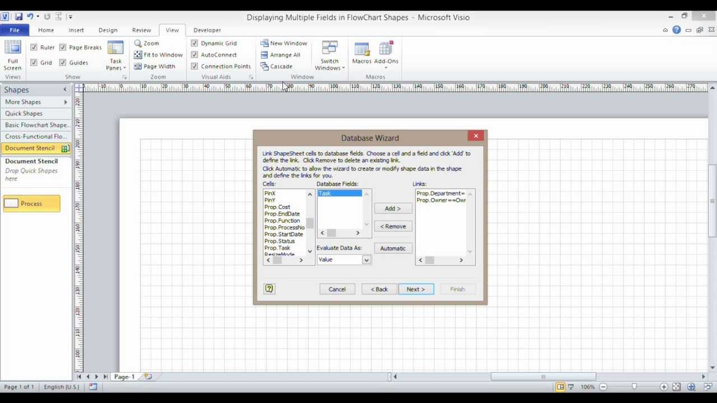Click the zoom slider handle
The width and height of the screenshot is (717, 403).
pyautogui.click(x=634, y=387)
